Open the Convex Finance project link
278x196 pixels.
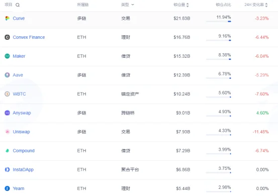point(29,37)
